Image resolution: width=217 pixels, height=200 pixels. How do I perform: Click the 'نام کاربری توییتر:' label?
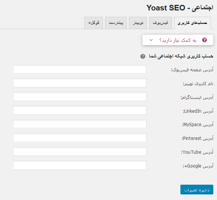(x=198, y=84)
